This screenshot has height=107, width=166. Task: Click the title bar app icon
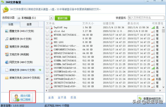[2, 2]
